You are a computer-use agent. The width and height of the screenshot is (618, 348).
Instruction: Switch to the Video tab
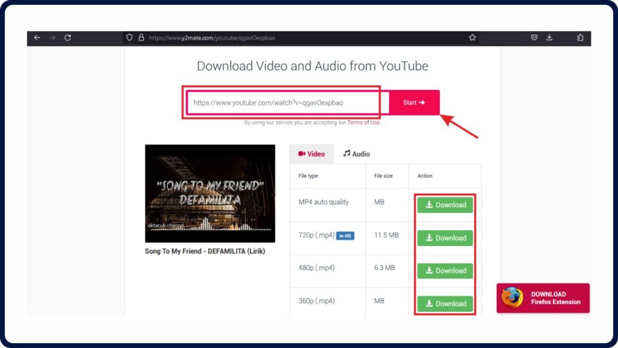click(x=311, y=154)
